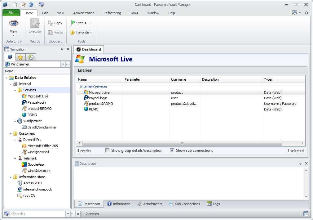This screenshot has width=313, height=220.
Task: Open the Windjammer data source dropdown
Action: (63, 64)
